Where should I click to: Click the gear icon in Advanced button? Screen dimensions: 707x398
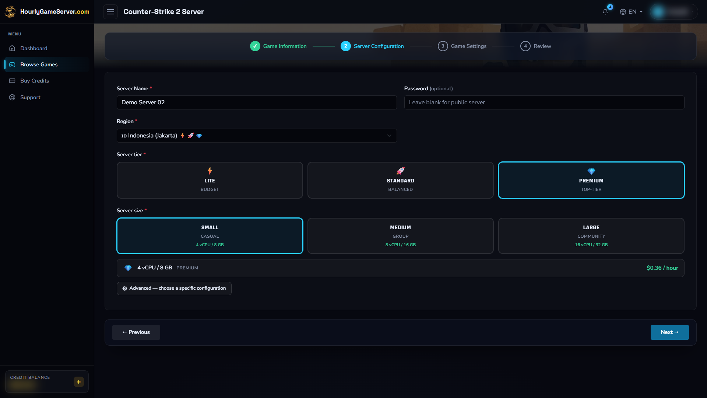(125, 289)
